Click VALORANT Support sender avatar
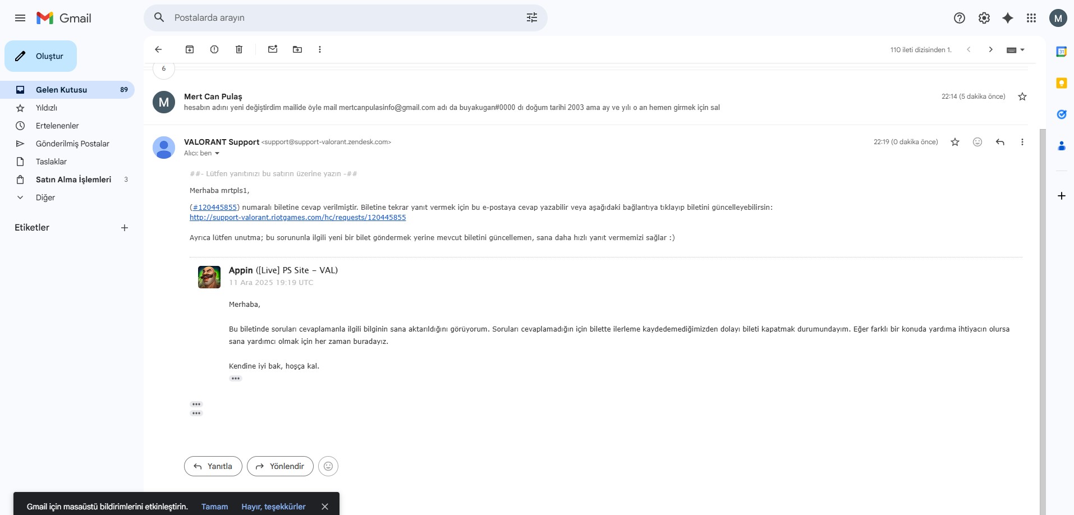The width and height of the screenshot is (1074, 515). coord(164,148)
